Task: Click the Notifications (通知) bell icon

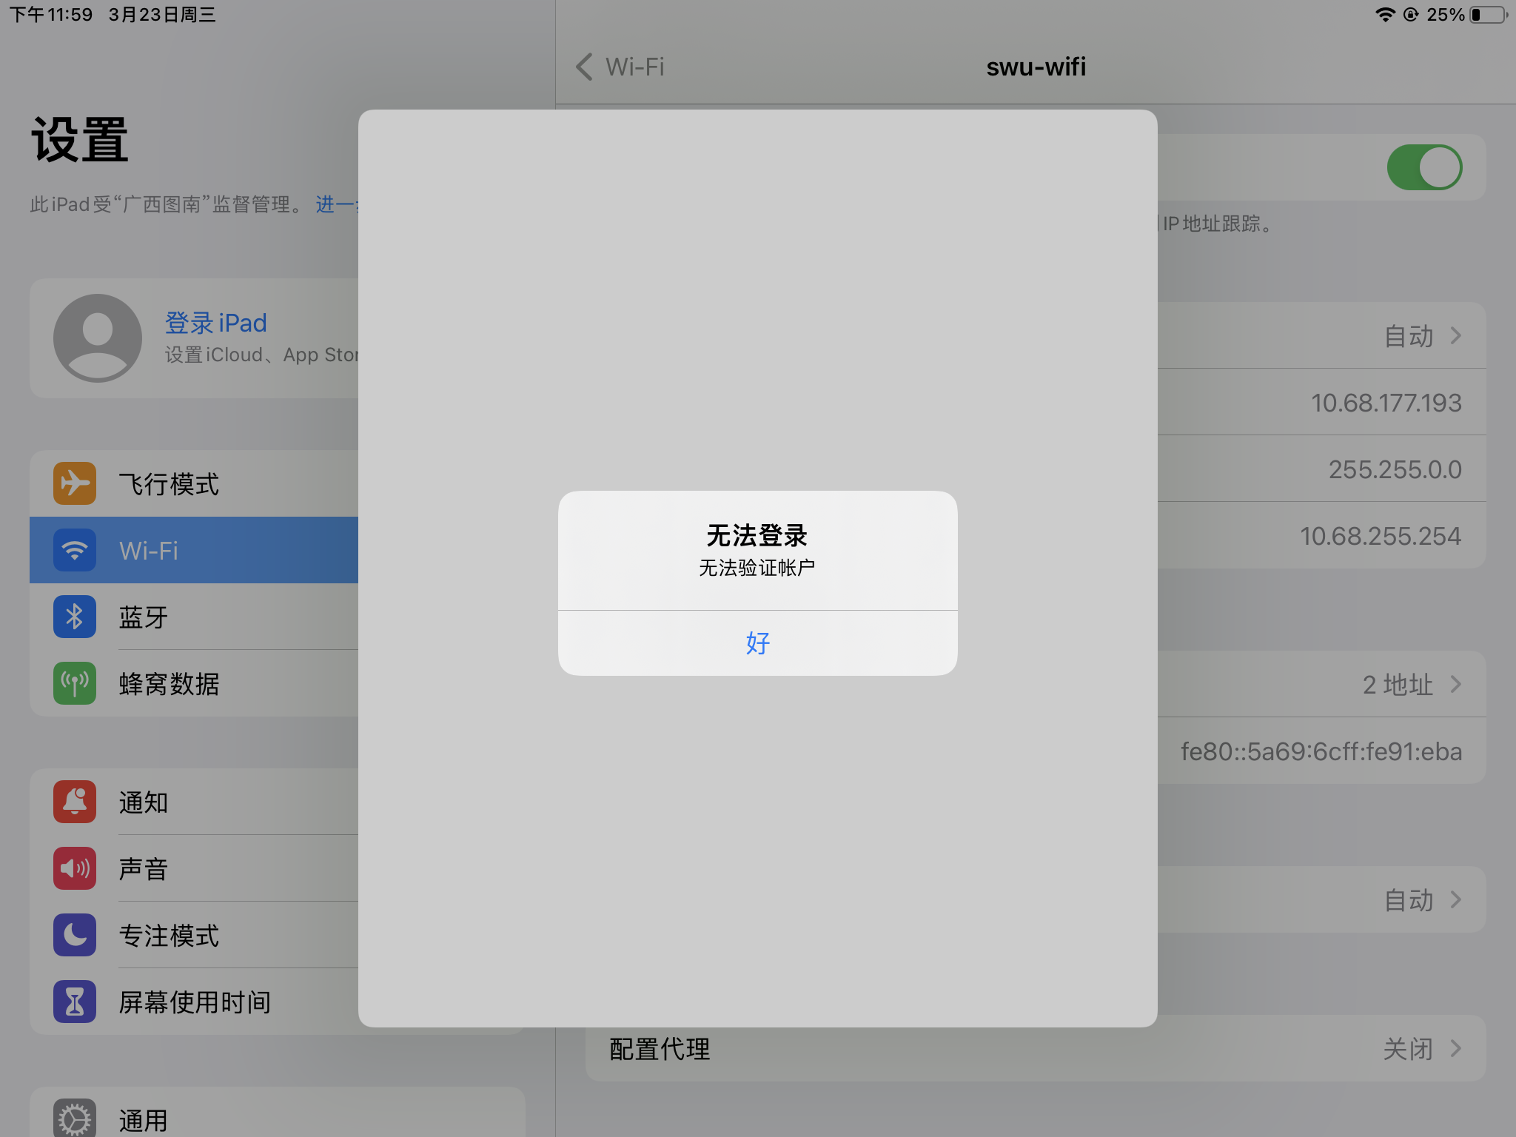Action: click(x=75, y=802)
